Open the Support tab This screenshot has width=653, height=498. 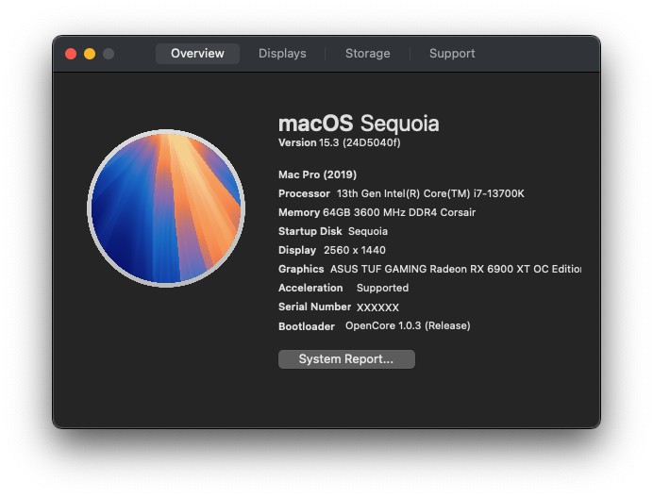452,54
